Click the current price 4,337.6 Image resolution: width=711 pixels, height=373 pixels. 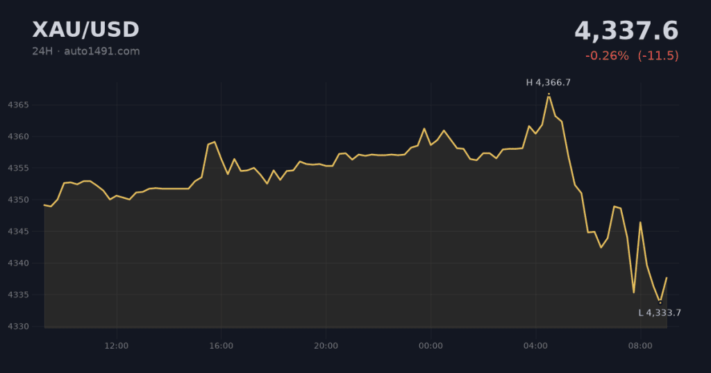click(626, 31)
